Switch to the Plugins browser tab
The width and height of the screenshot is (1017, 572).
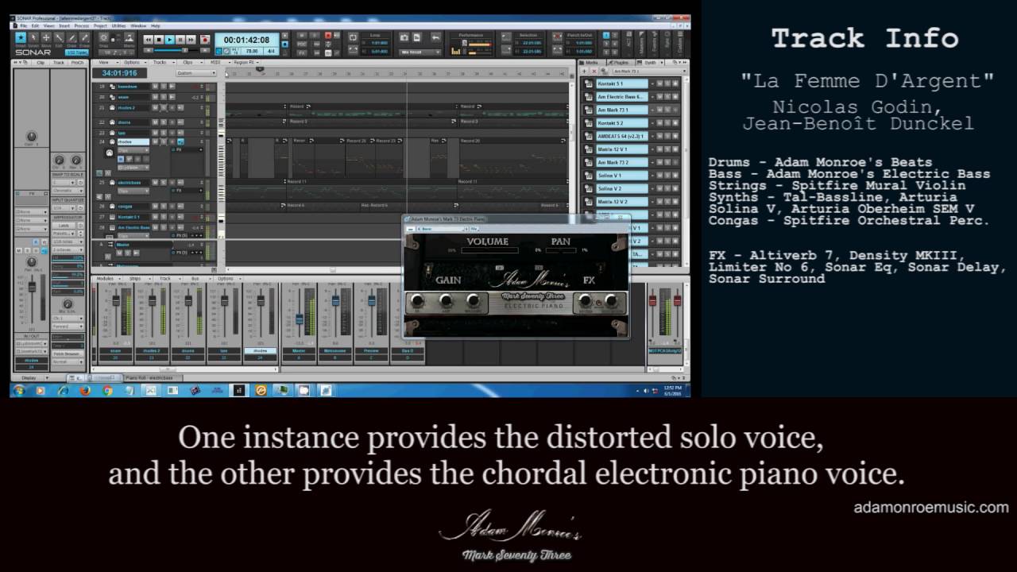tap(621, 63)
